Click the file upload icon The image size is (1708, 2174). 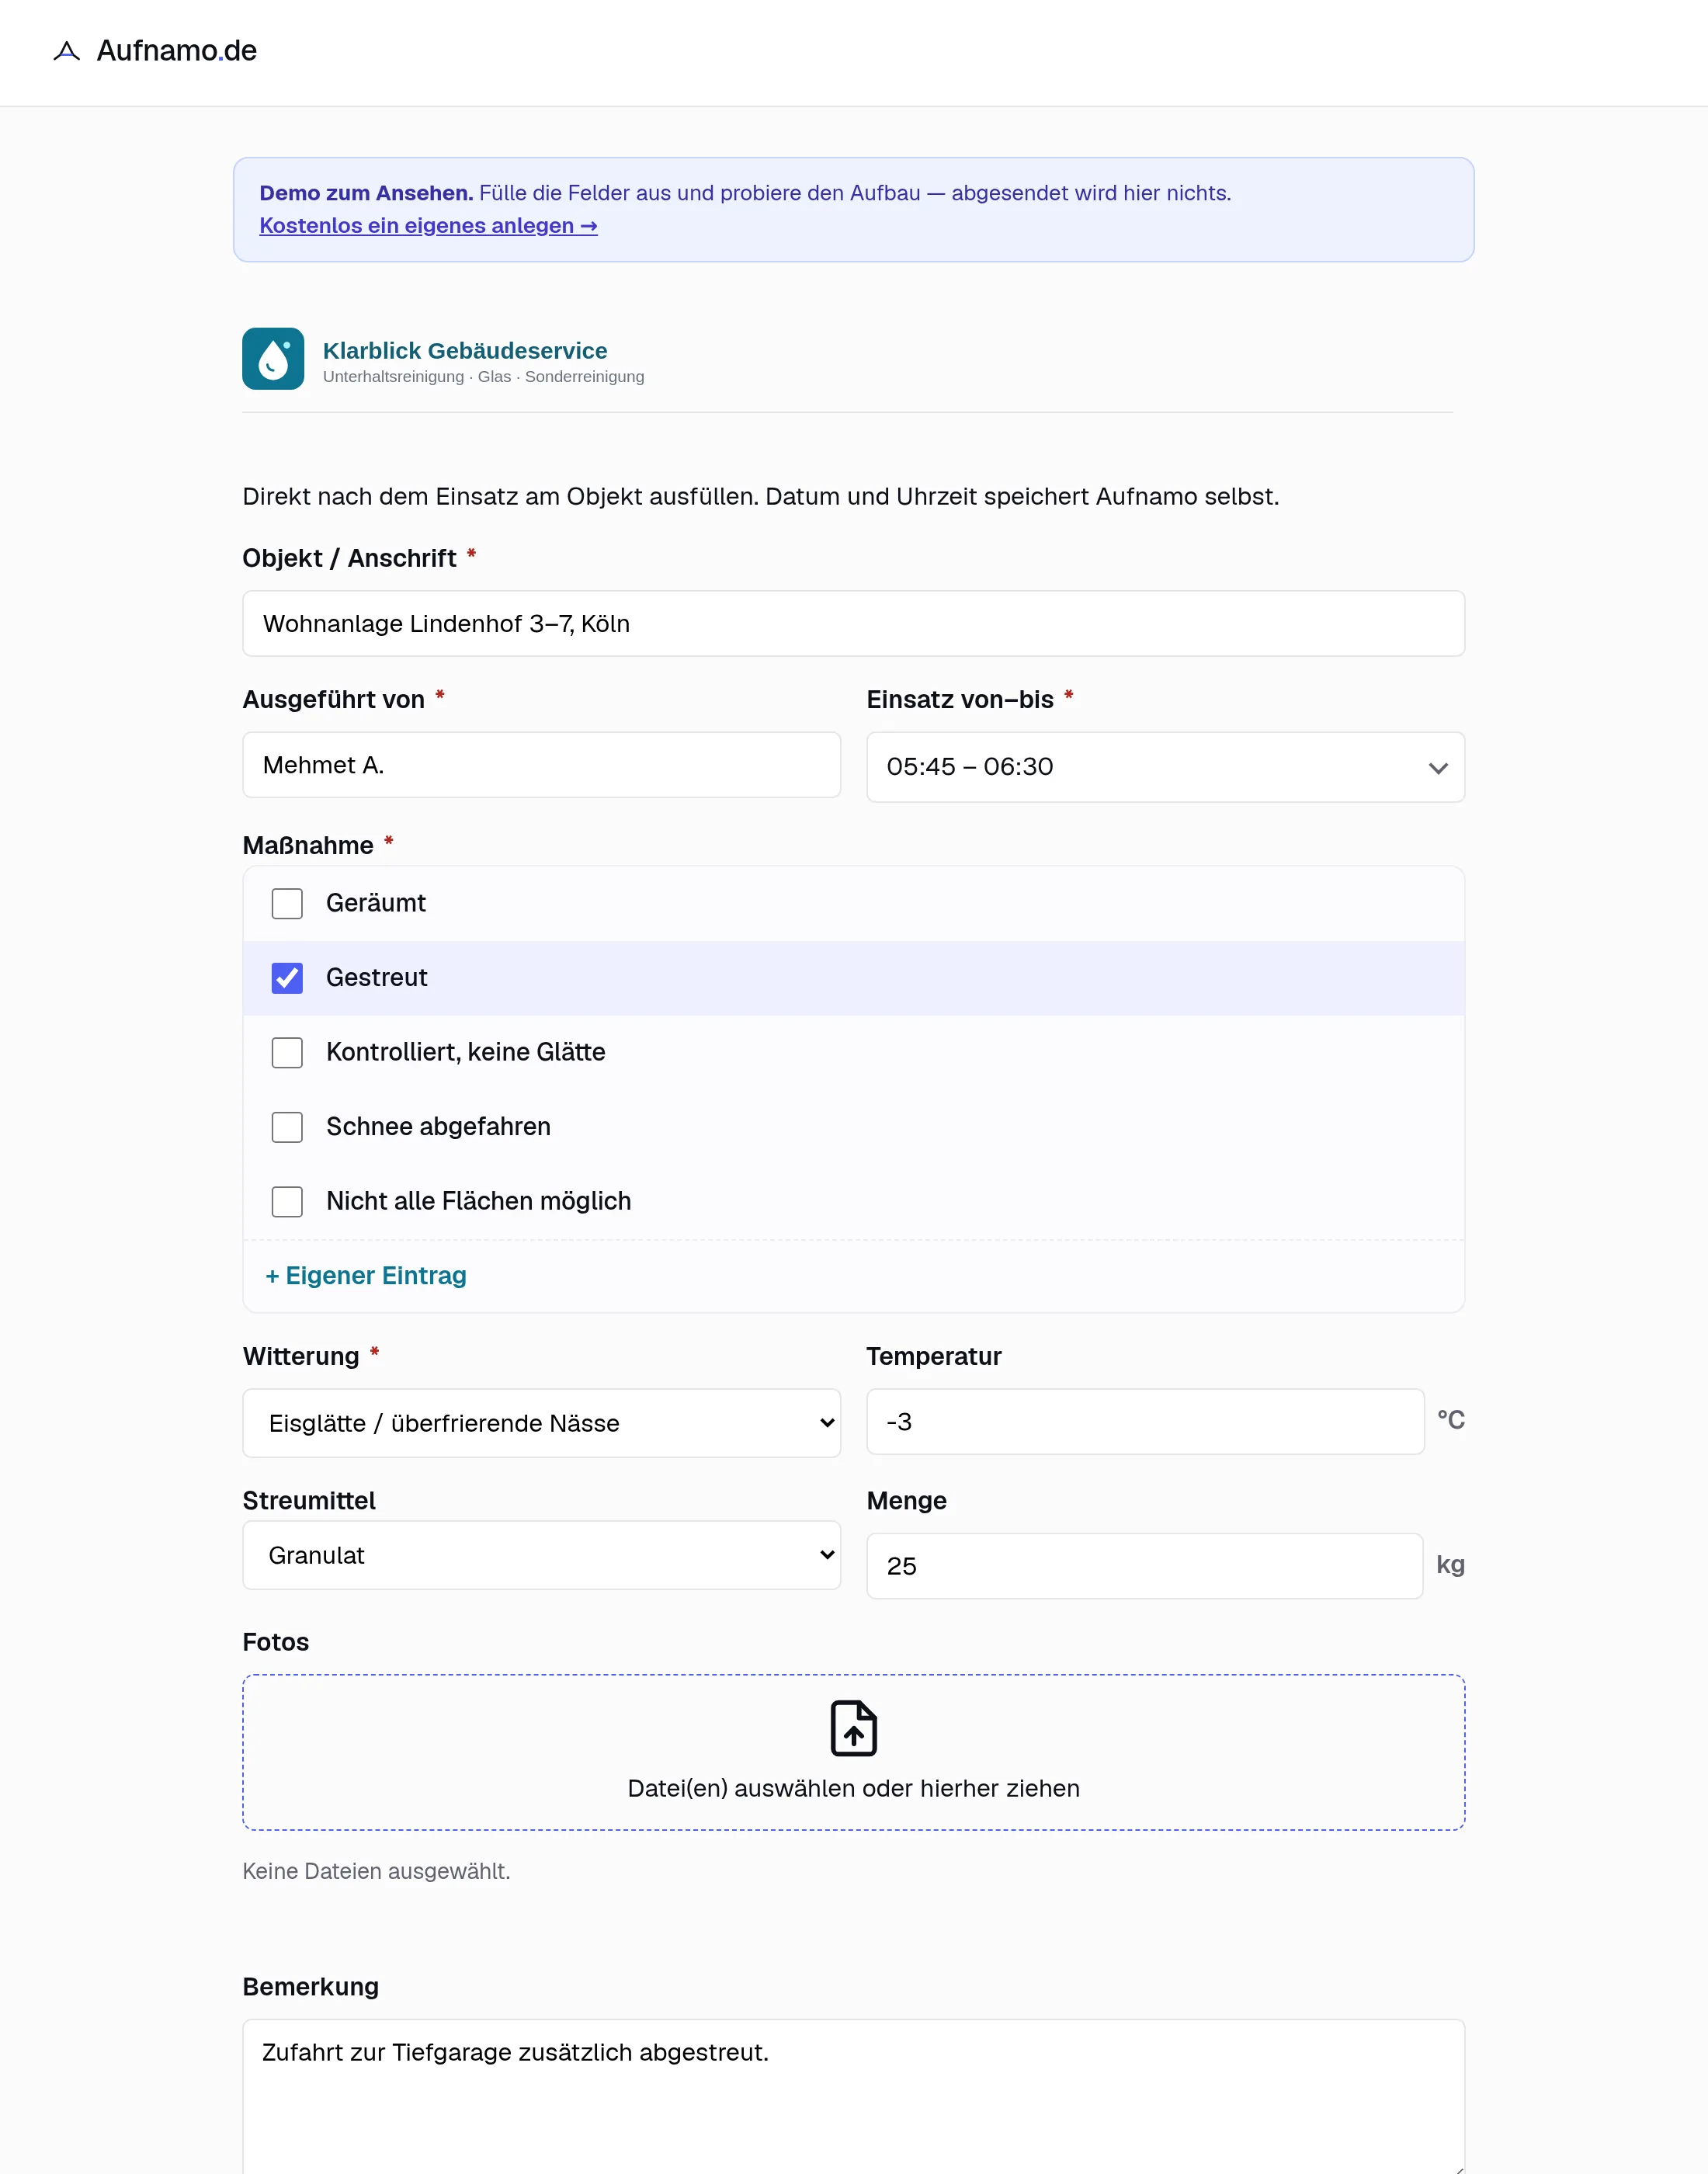[x=853, y=1728]
